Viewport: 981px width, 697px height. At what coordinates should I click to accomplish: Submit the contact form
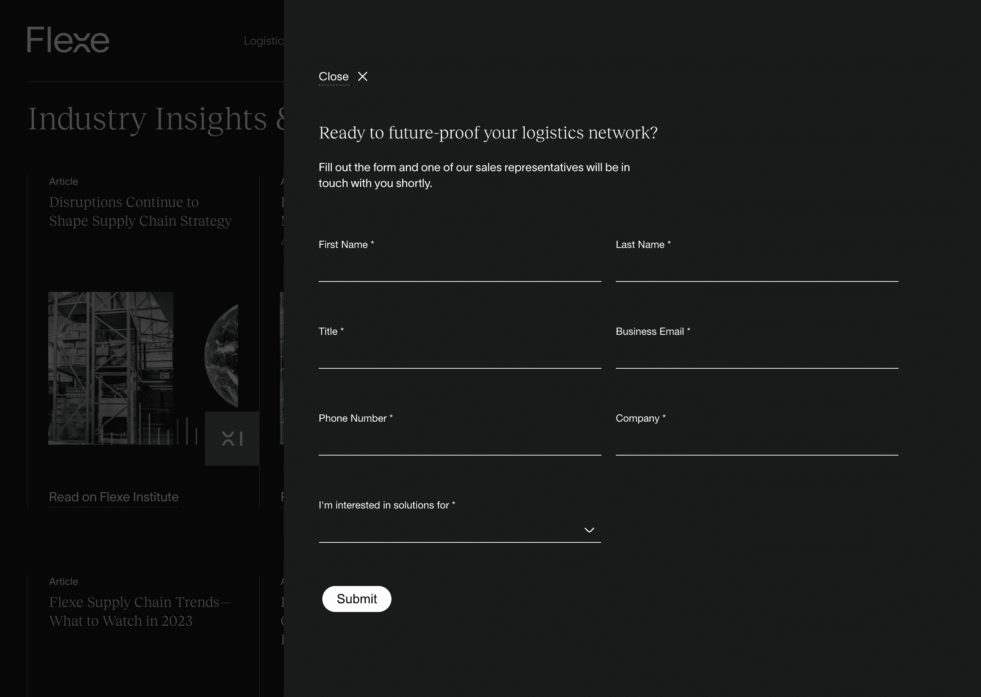pos(357,599)
